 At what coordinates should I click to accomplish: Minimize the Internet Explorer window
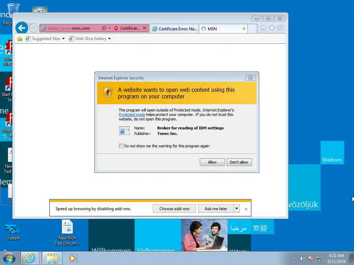coord(257,19)
